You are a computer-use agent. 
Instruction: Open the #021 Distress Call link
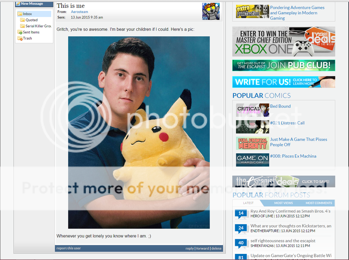[287, 123]
